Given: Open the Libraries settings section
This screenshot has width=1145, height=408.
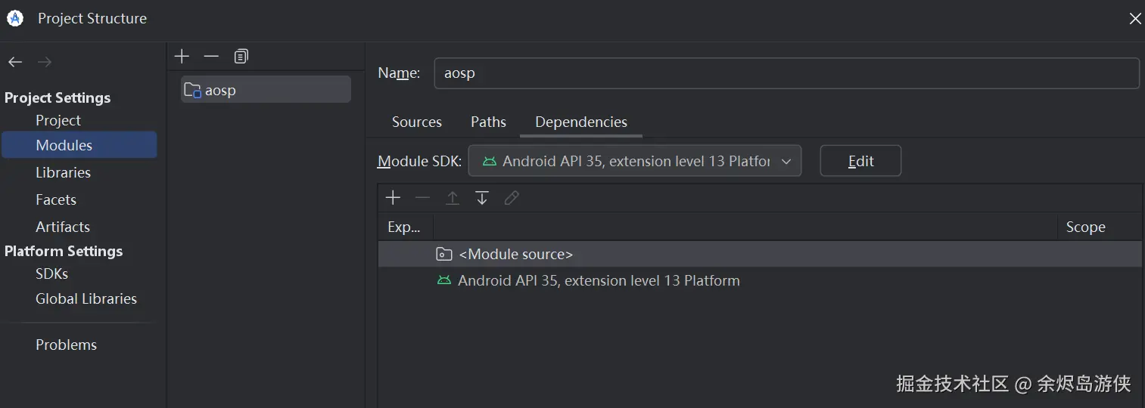Looking at the screenshot, I should tap(63, 172).
